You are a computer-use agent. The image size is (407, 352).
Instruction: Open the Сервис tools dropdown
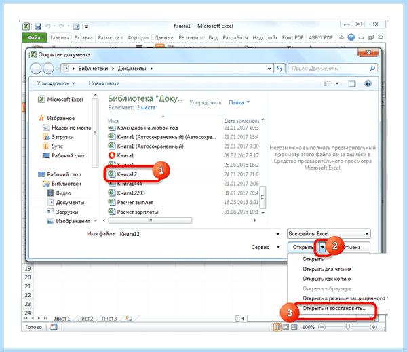click(x=265, y=247)
